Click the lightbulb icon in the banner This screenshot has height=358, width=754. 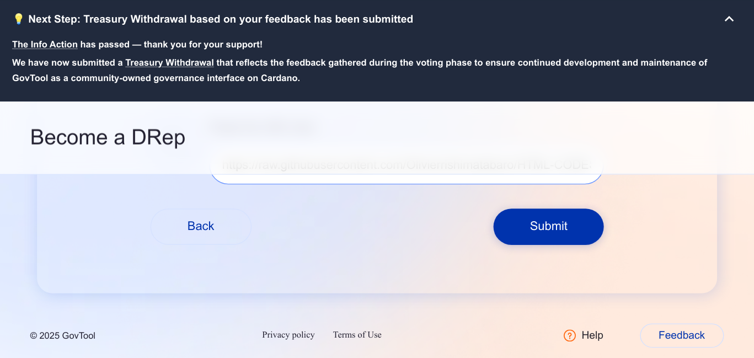click(x=18, y=19)
